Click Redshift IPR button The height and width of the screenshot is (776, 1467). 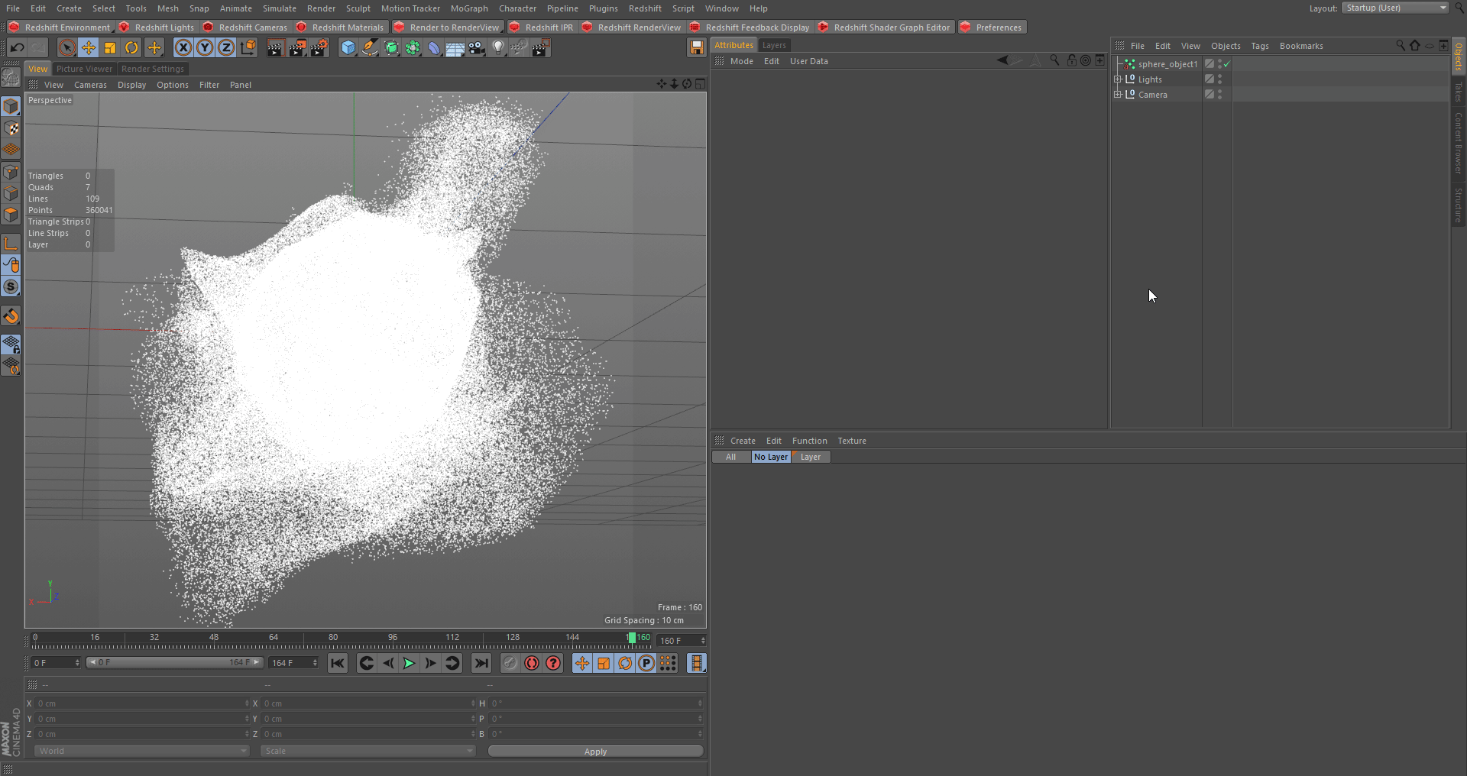[541, 27]
